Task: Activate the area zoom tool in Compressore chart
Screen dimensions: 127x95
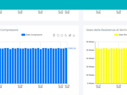Action: (58, 35)
